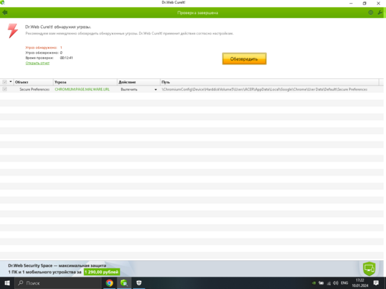The image size is (386, 289).
Task: Click the taskbar Поиск search field
Action: [x=58, y=283]
